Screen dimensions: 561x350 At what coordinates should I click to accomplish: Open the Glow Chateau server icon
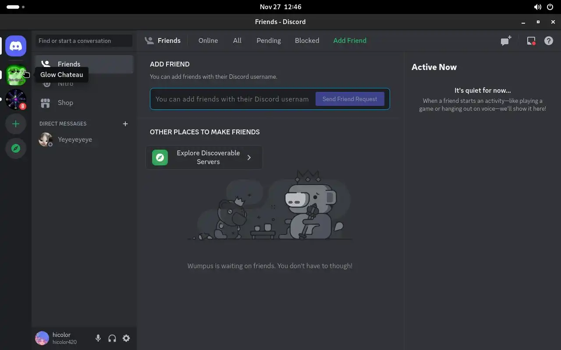[16, 75]
